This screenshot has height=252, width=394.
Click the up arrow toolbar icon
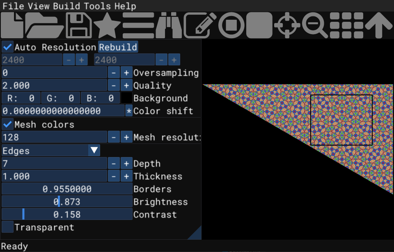(379, 25)
